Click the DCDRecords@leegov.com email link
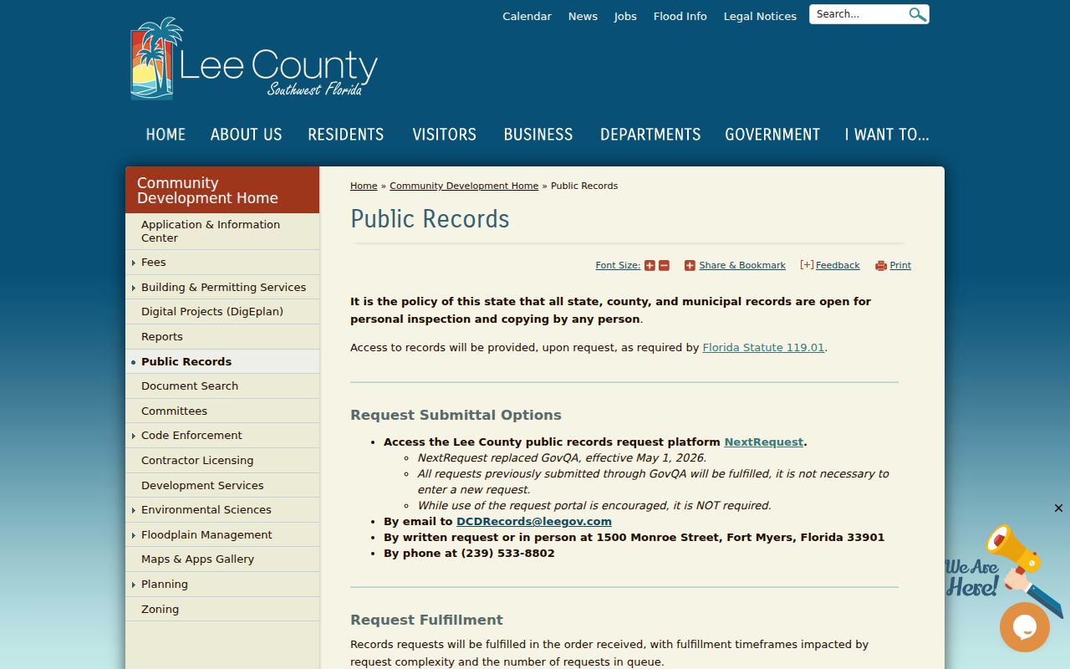The image size is (1070, 669). coord(534,522)
